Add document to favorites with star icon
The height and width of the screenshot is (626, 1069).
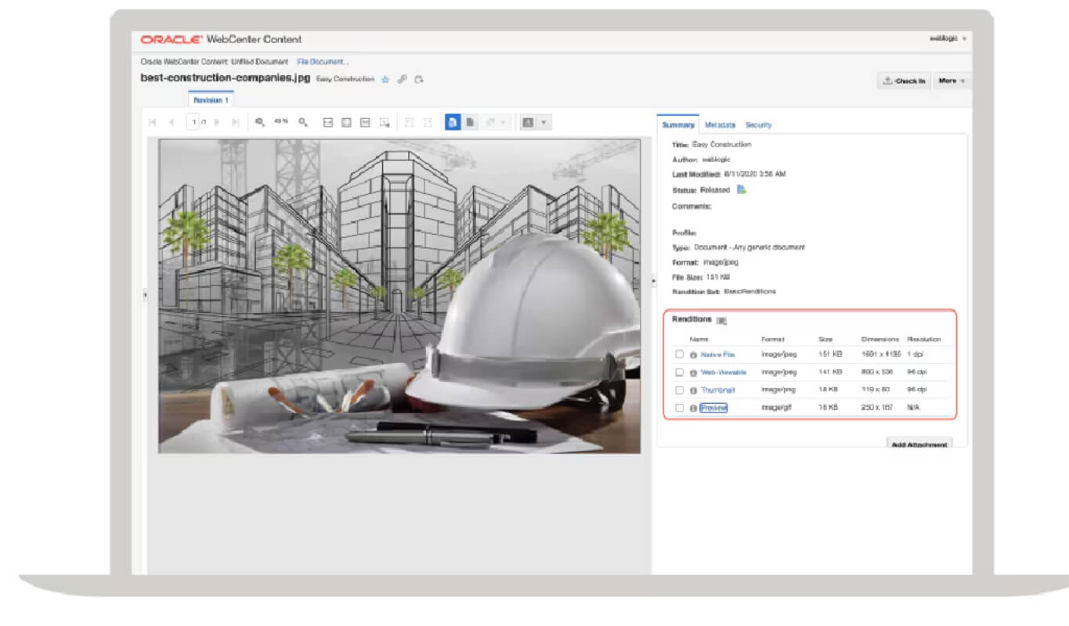tap(385, 80)
